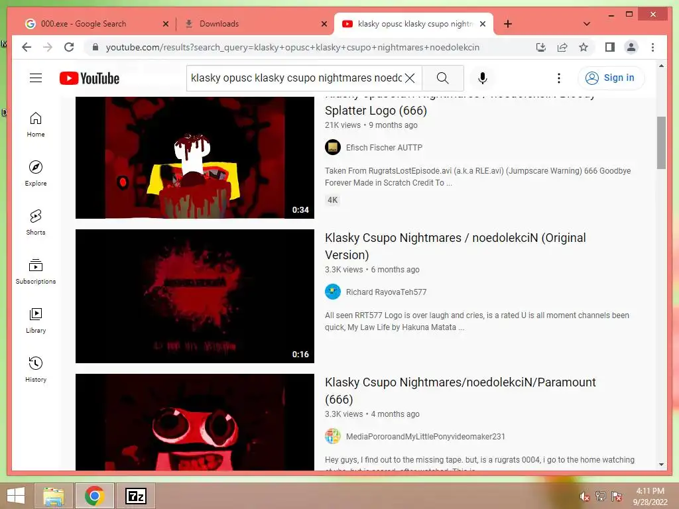Click MediaPororoandMyLittlePonyvideomaker231 channel avatar
Image resolution: width=679 pixels, height=509 pixels.
[x=333, y=436]
